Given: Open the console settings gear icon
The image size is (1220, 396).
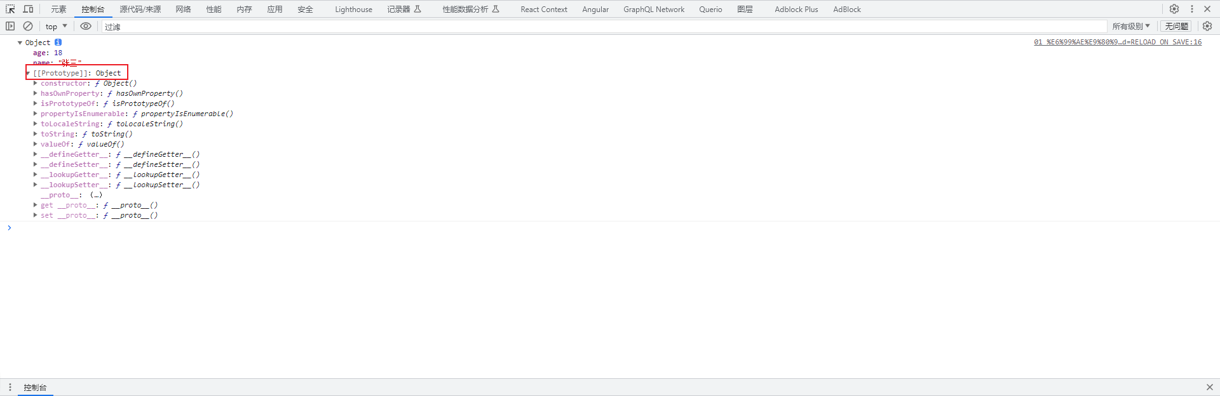Looking at the screenshot, I should click(1207, 26).
